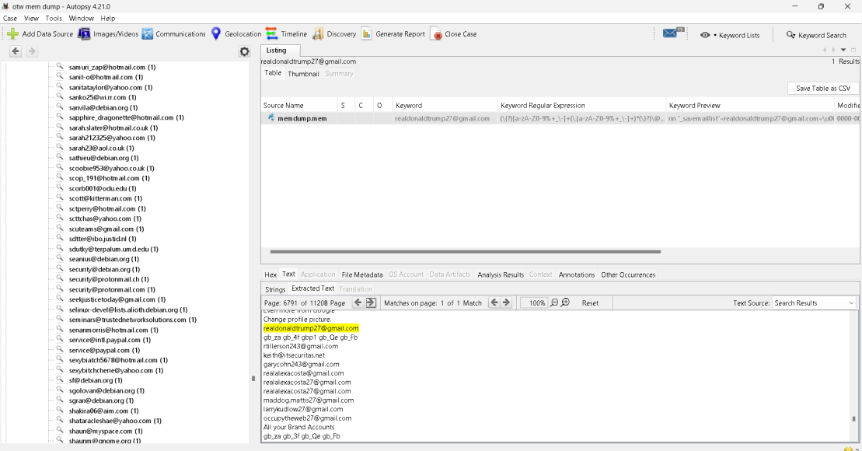The image size is (862, 451).
Task: Sort by Keyword column header
Action: (x=445, y=106)
